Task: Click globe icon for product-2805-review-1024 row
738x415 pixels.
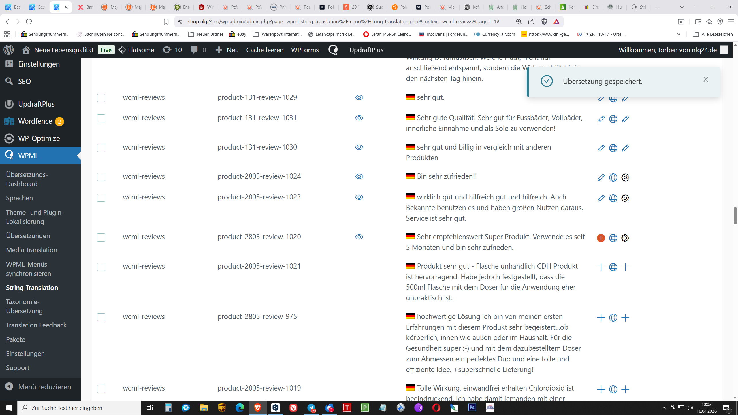Action: 613,178
